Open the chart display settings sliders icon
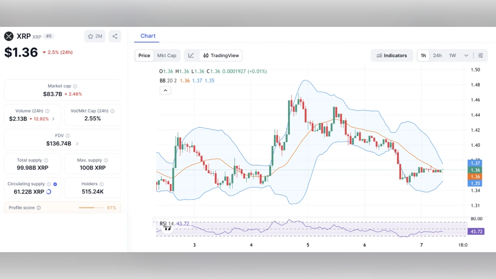 (x=480, y=55)
